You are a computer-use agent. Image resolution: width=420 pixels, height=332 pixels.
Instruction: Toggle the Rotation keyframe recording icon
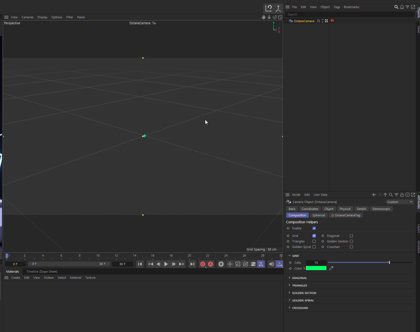[246, 264]
